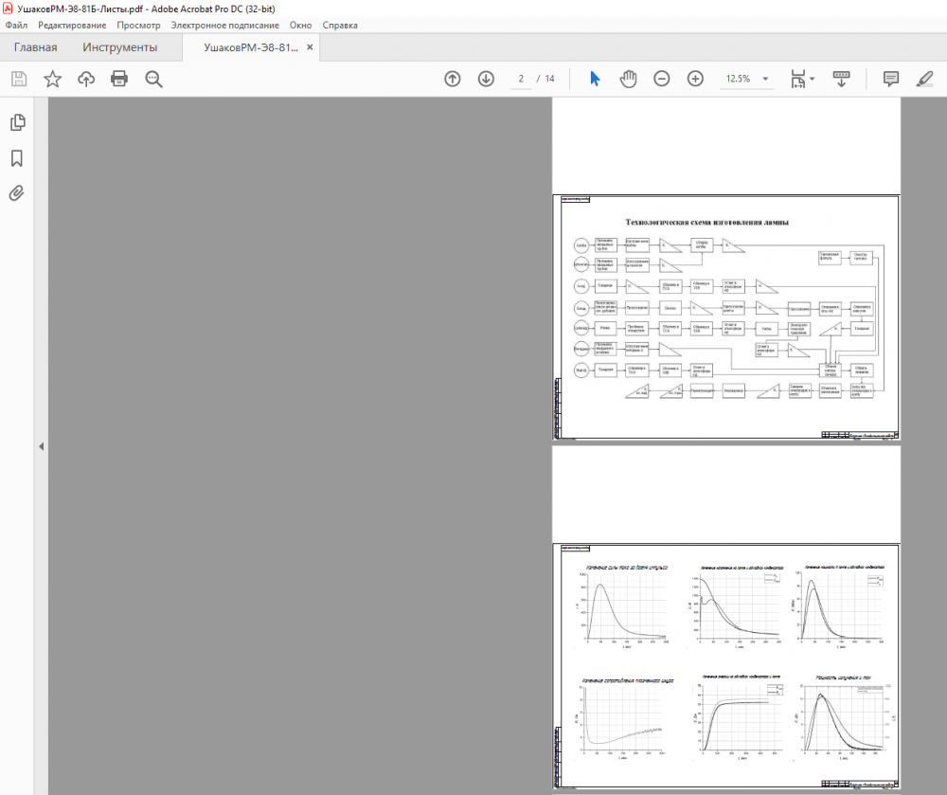The image size is (947, 795).
Task: Activate the hand pan tool
Action: click(x=628, y=79)
